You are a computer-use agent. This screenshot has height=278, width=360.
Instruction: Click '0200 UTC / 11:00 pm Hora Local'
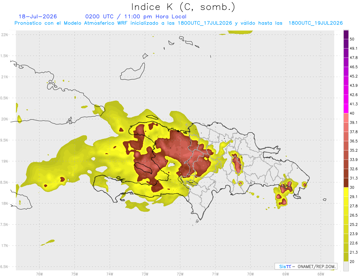click(136, 16)
